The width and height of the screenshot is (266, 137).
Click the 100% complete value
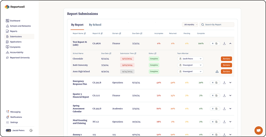coord(201,44)
